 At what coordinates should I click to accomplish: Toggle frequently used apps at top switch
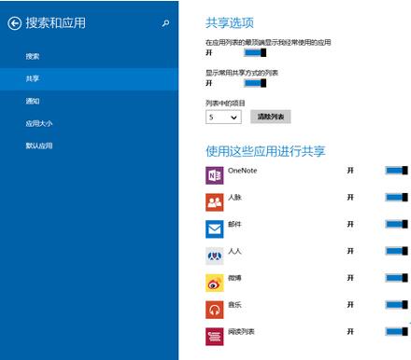point(255,52)
